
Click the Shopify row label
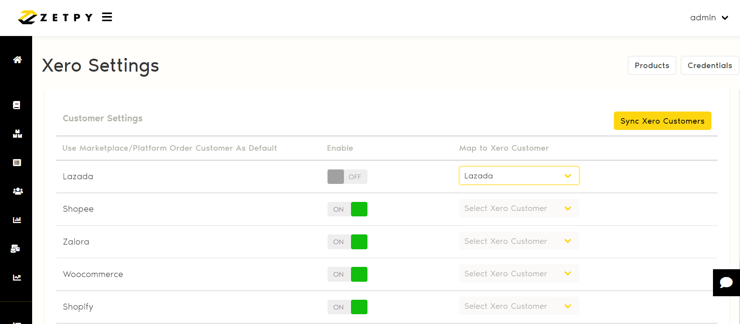pos(78,307)
